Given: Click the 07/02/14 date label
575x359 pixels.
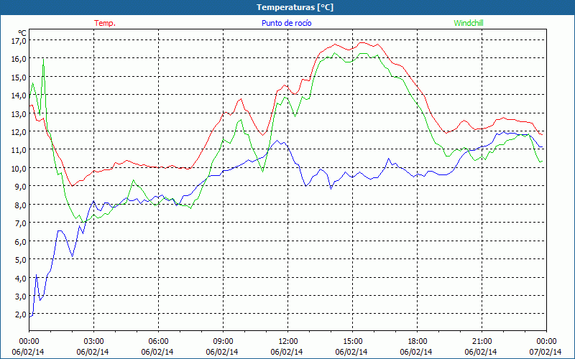Looking at the screenshot, I should pos(546,352).
